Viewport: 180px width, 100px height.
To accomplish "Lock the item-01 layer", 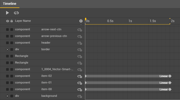I will pyautogui.click(x=12, y=83).
